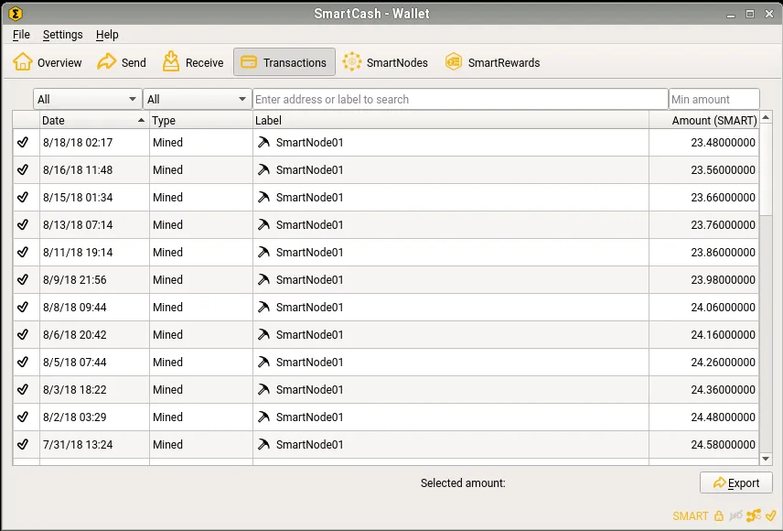Close the SmartCash Wallet window

(x=769, y=14)
